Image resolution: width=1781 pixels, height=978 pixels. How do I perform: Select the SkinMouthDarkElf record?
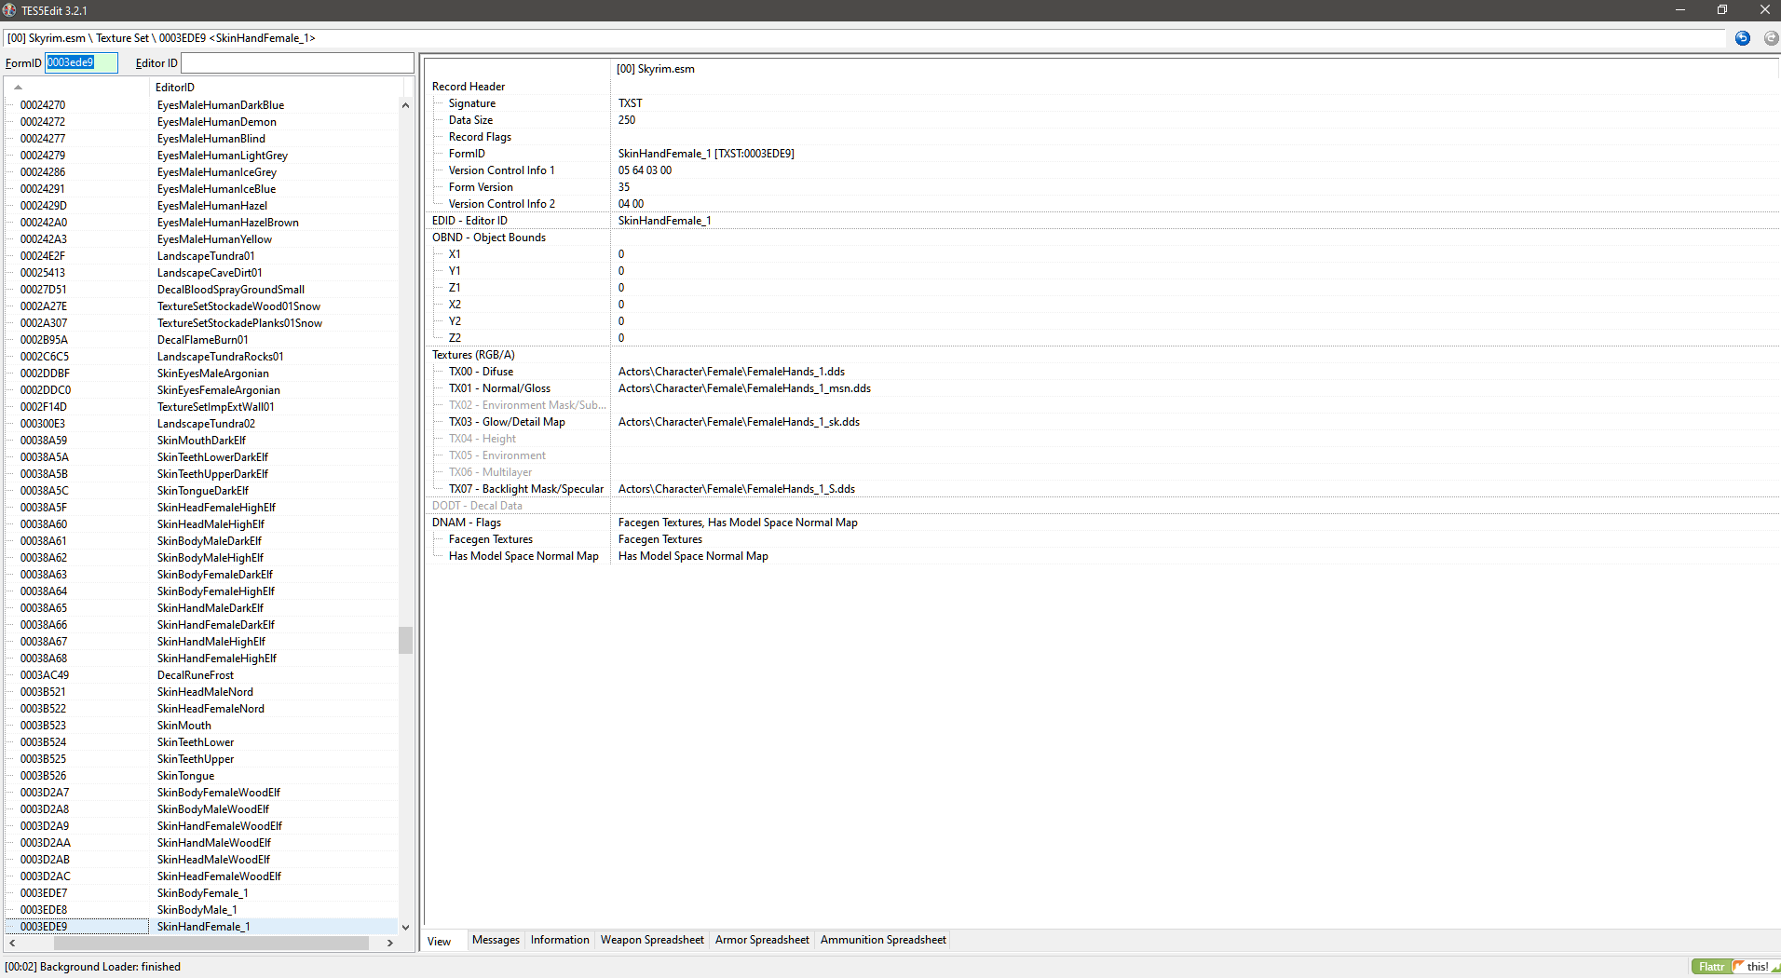click(x=201, y=441)
